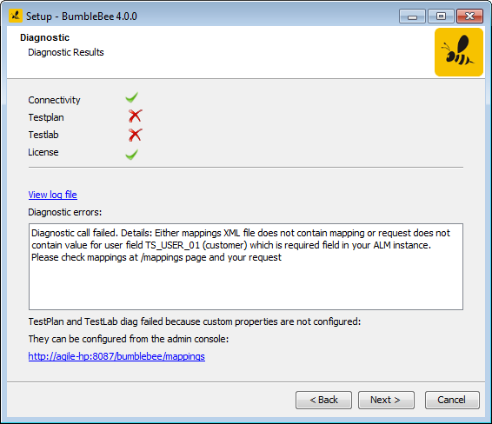Viewport: 492px width, 424px height.
Task: Select the Testplan label
Action: (x=46, y=117)
